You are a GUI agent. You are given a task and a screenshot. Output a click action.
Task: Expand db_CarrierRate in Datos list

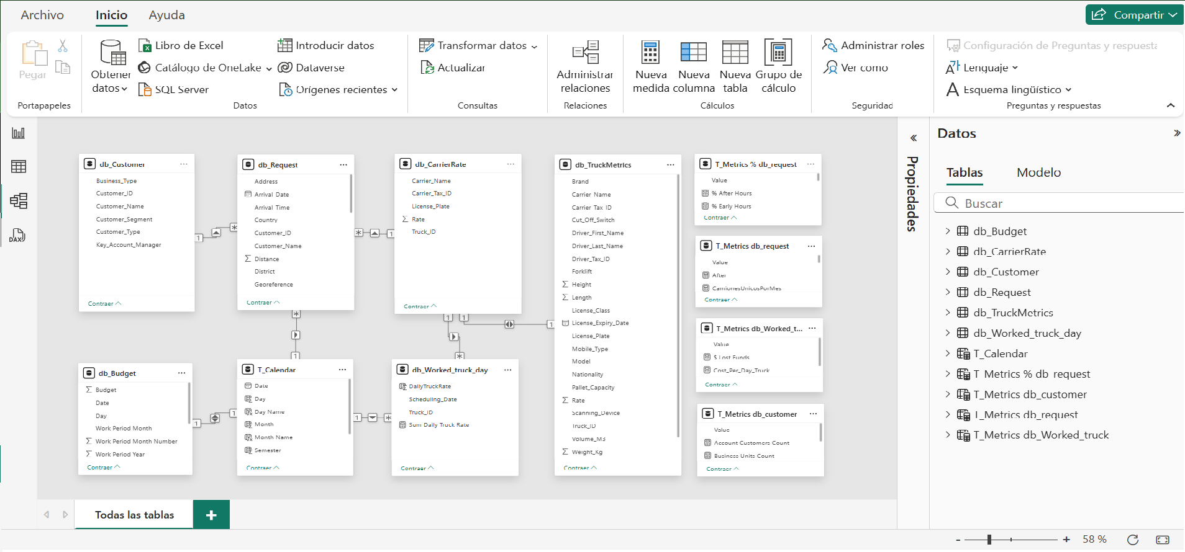click(948, 252)
